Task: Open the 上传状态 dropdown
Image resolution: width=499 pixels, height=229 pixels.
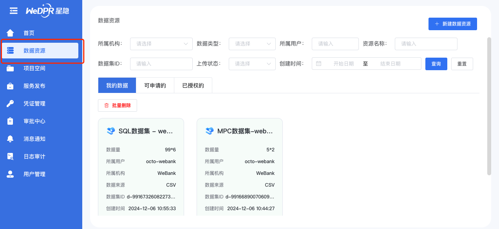Action: 252,64
